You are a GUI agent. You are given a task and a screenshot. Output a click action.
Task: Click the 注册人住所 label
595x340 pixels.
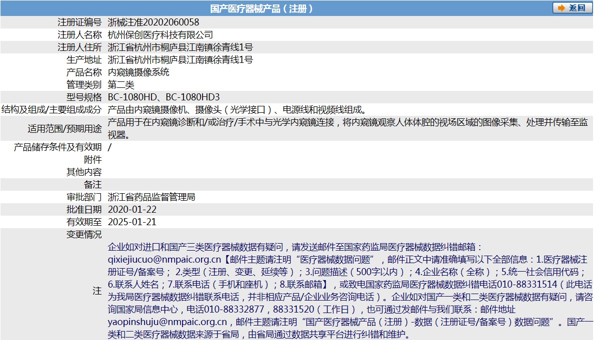79,47
